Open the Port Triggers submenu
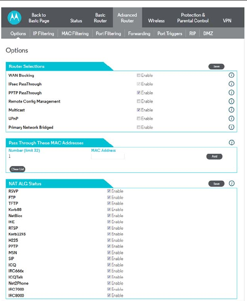This screenshot has width=247, height=301. pos(170,33)
